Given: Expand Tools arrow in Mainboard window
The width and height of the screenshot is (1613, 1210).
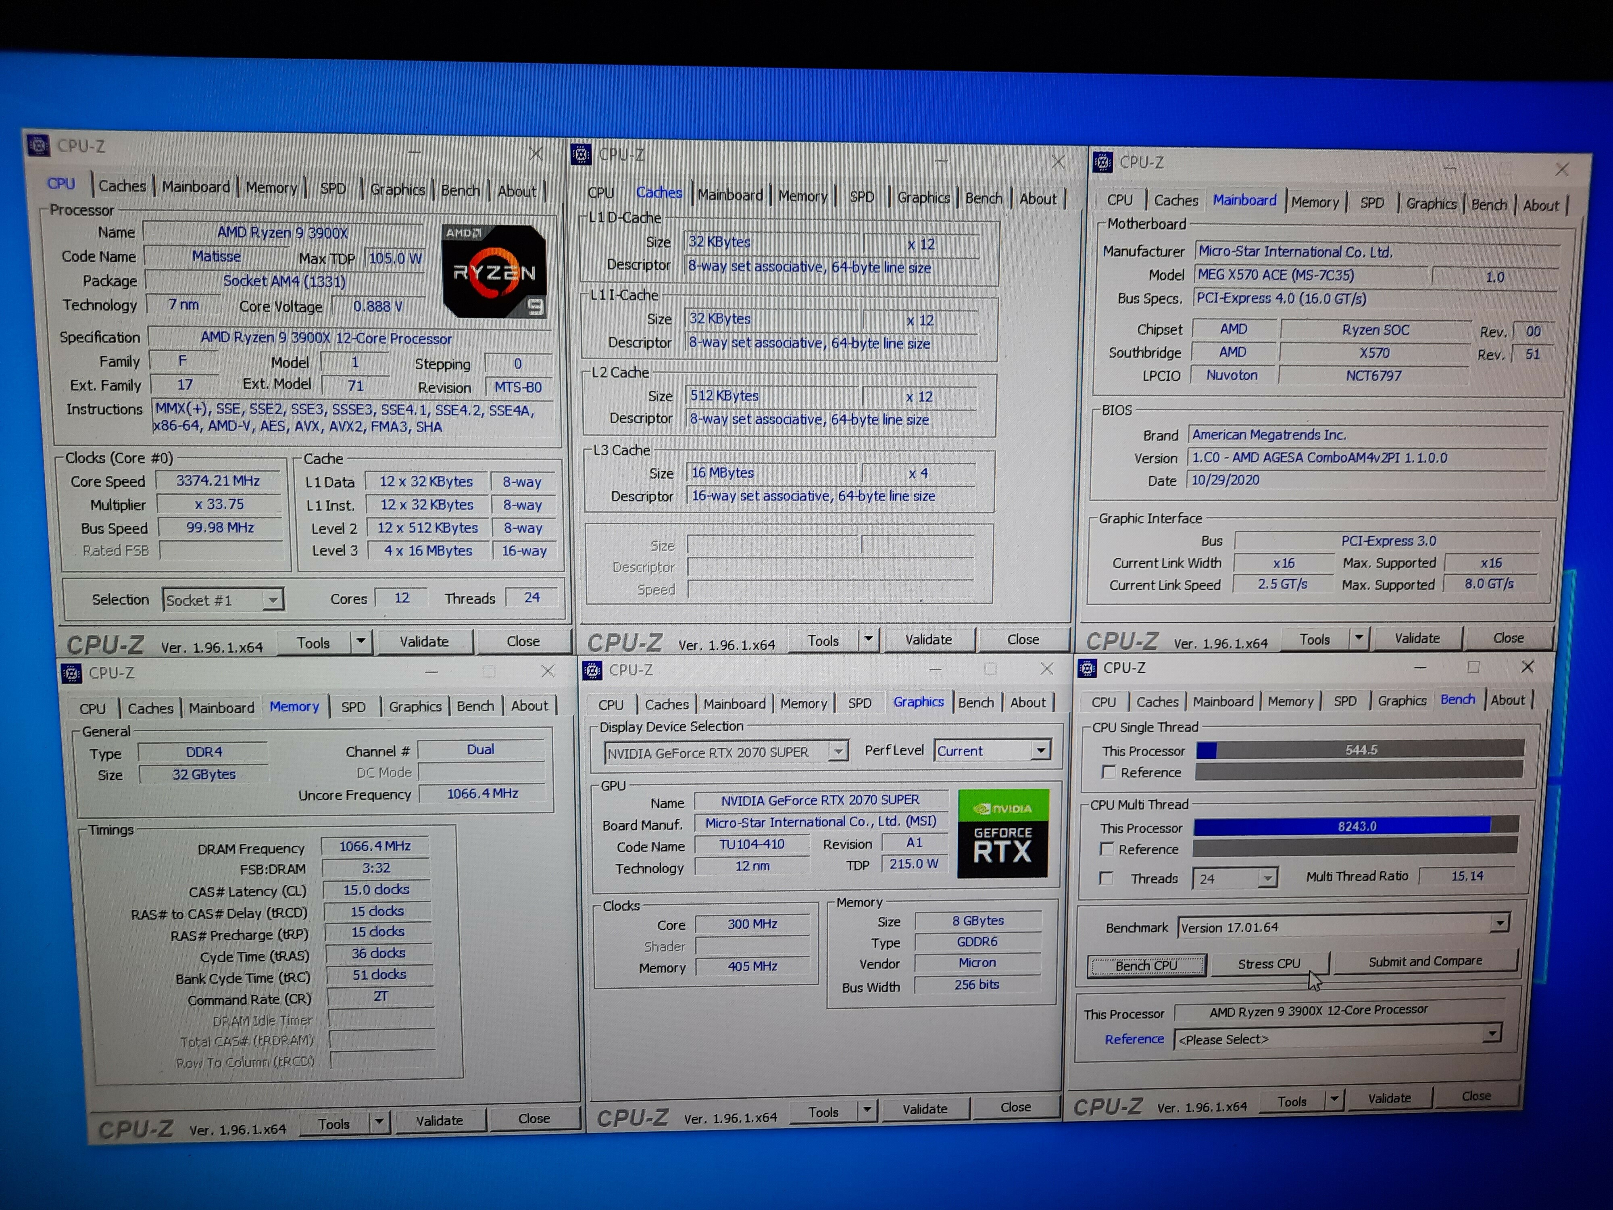Looking at the screenshot, I should click(1359, 638).
